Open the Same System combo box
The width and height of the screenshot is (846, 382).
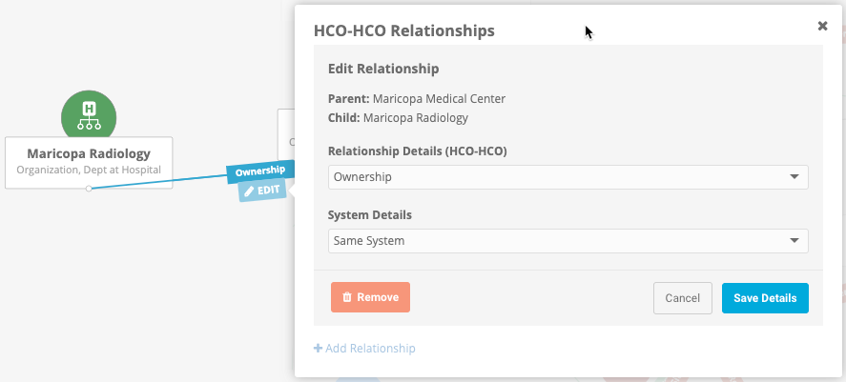coord(567,241)
